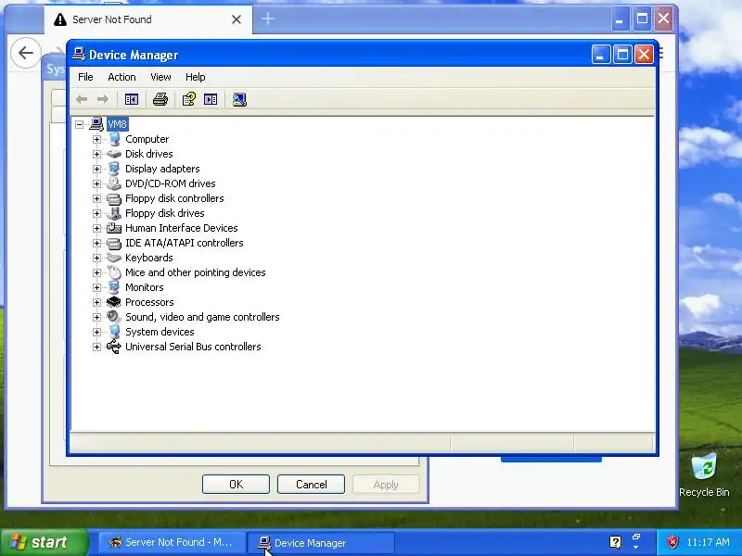Click the help question mark tray icon
Image resolution: width=742 pixels, height=556 pixels.
615,542
